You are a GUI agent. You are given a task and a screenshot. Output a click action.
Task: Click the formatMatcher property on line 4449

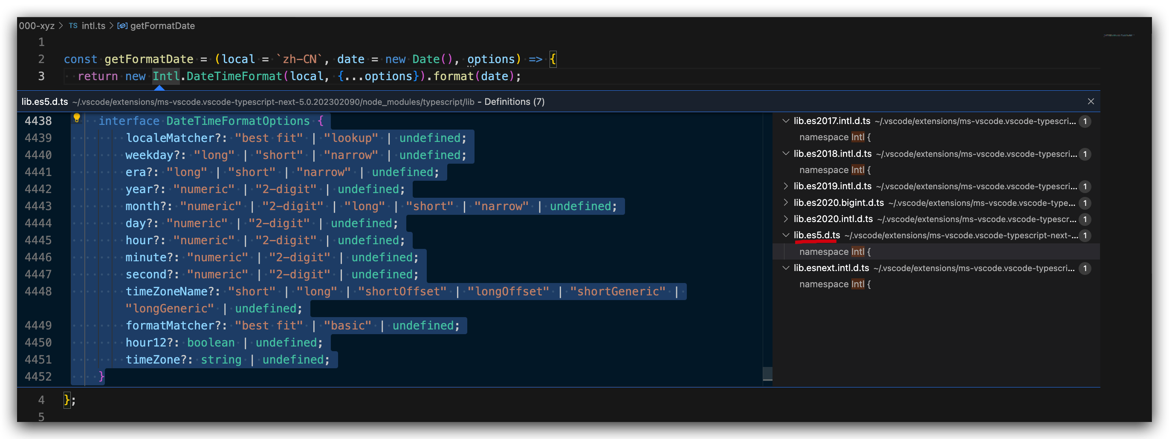(170, 326)
